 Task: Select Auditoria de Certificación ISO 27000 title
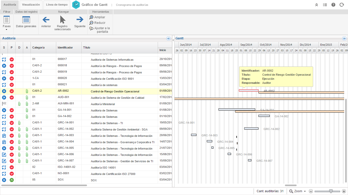tap(113, 174)
